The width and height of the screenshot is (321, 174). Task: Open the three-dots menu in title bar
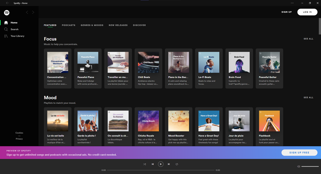click(292, 3)
